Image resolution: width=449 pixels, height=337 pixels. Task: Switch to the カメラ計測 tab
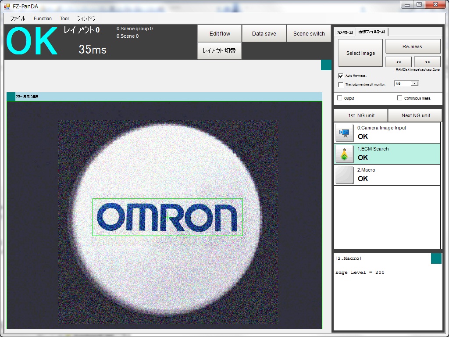(x=345, y=32)
